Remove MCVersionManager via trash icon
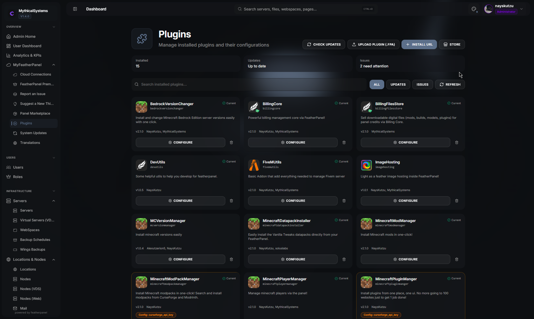 232,259
